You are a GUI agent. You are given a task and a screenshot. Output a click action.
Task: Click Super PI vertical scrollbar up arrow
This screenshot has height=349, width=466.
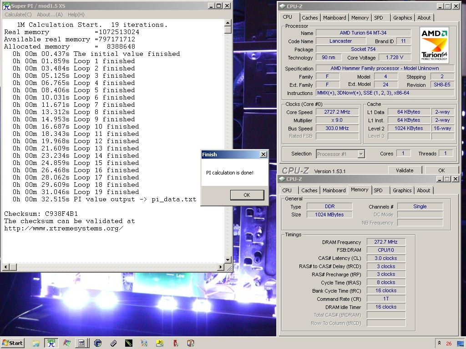click(x=228, y=23)
